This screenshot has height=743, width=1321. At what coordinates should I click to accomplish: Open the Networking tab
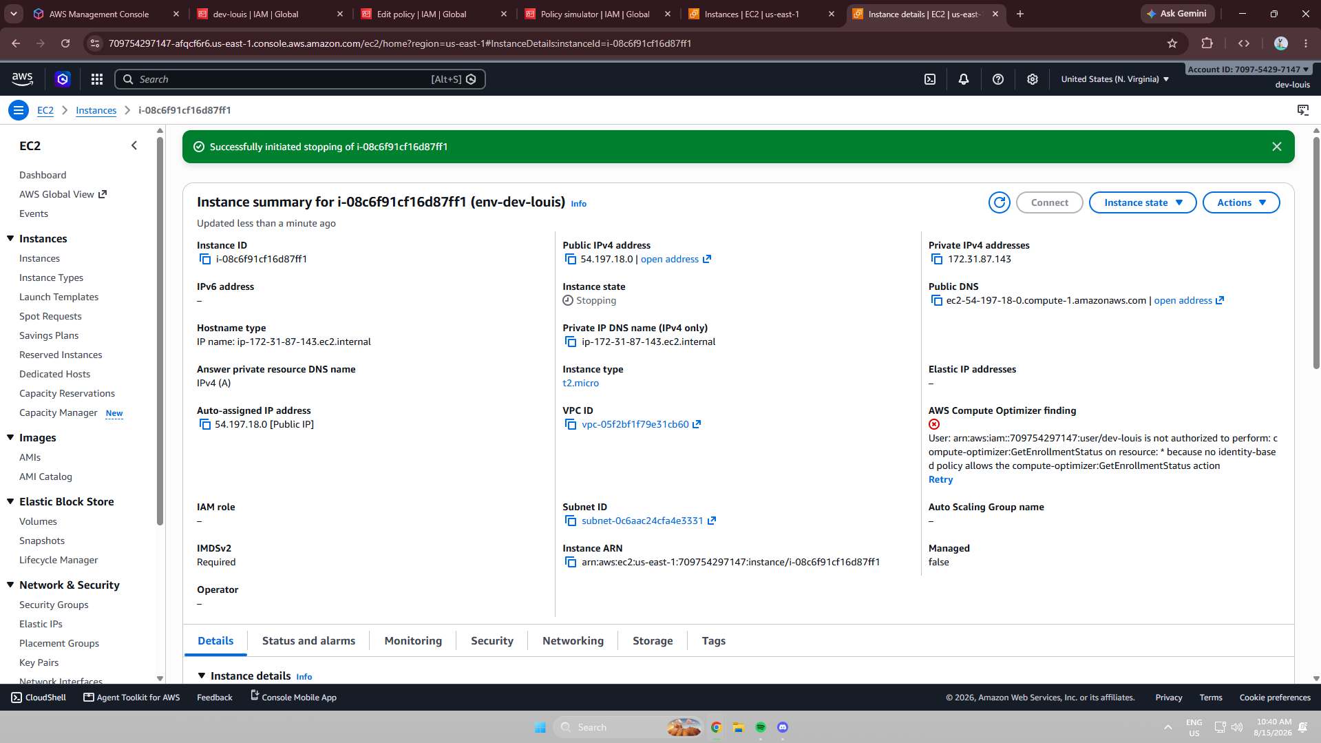(x=573, y=641)
